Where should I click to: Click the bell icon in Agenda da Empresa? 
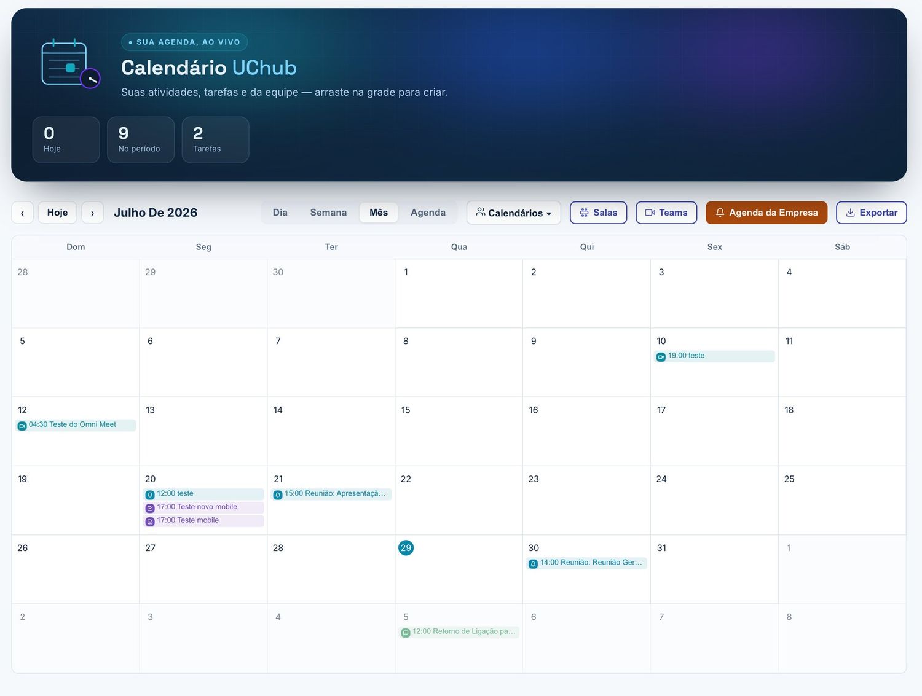point(720,213)
